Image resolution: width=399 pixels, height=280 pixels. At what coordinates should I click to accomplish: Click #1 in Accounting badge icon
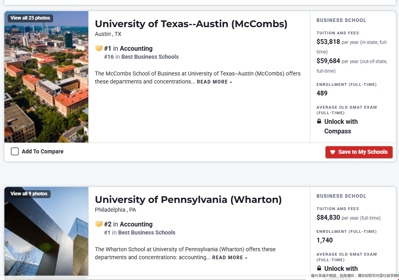tap(99, 48)
